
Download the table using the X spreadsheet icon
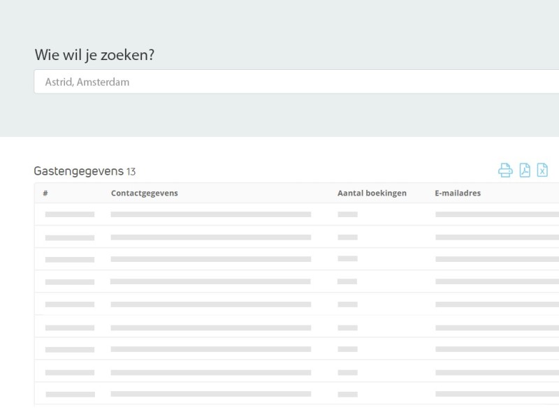pos(542,169)
